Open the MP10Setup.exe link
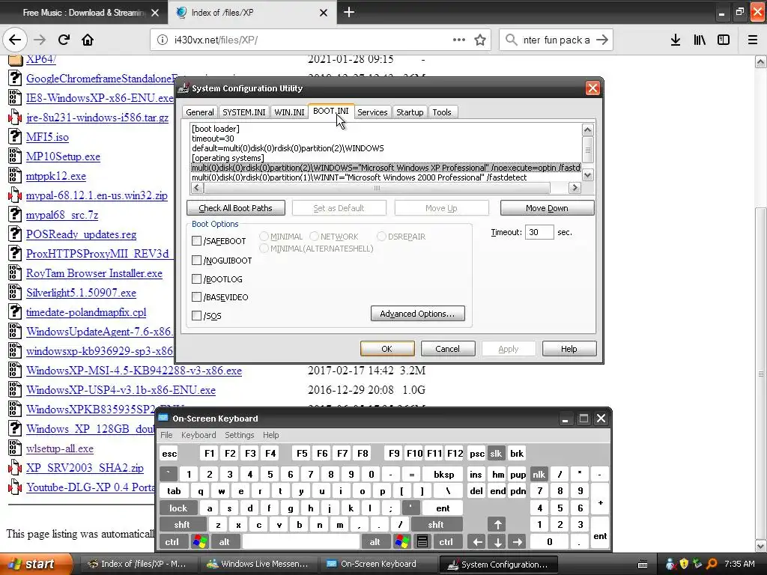This screenshot has height=575, width=767. 63,156
